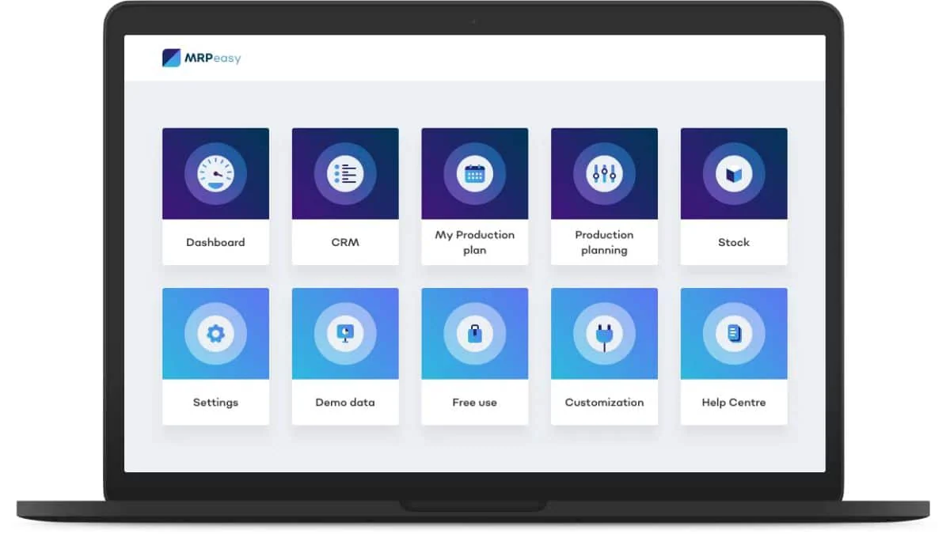Screen dimensions: 950x534
Task: Select the Dashboard label
Action: 215,242
